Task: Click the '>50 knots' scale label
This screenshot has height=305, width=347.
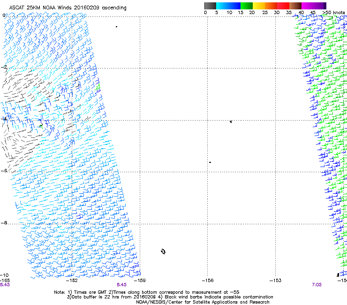Action: click(333, 13)
